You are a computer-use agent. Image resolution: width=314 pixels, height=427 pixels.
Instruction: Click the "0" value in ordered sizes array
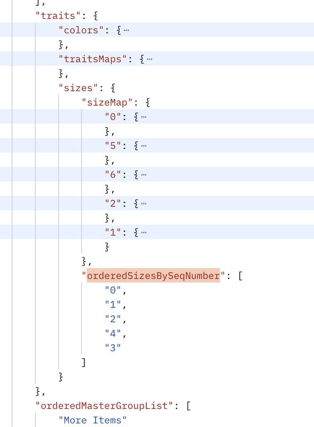(x=113, y=290)
